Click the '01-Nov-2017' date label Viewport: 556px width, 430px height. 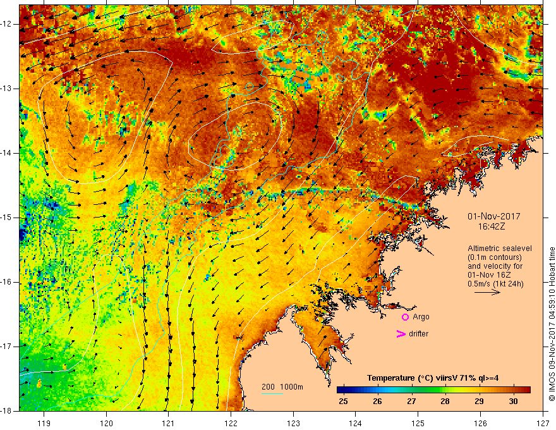click(493, 216)
